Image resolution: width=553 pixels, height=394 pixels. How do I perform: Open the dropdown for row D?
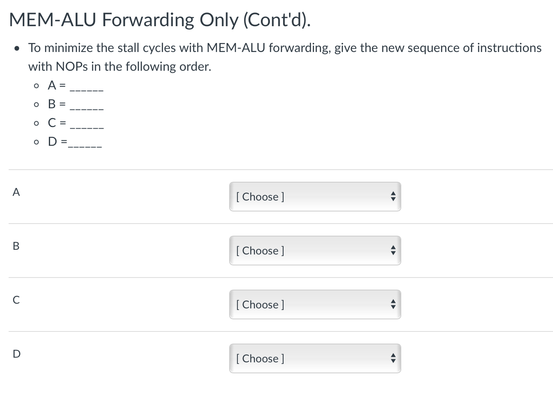tap(315, 358)
